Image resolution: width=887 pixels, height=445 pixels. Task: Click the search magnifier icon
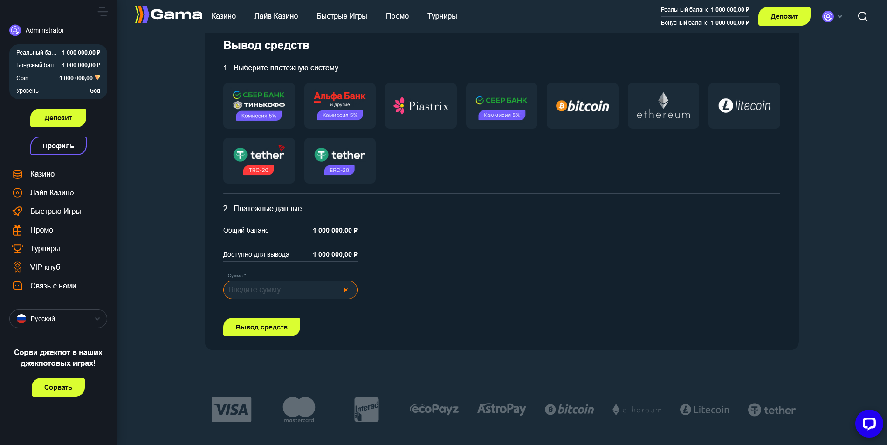coord(862,17)
